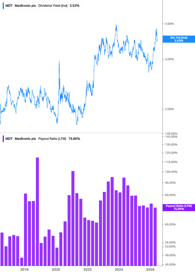195x274 pixels.
Task: Click the 125.00% axis label
Action: (x=171, y=153)
